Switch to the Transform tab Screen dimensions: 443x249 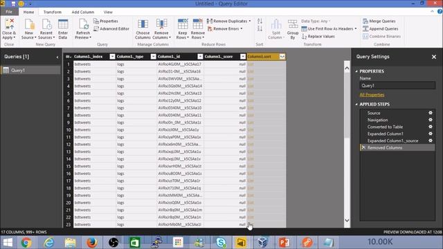(x=53, y=12)
